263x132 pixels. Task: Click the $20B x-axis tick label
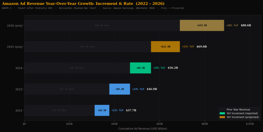69,124
